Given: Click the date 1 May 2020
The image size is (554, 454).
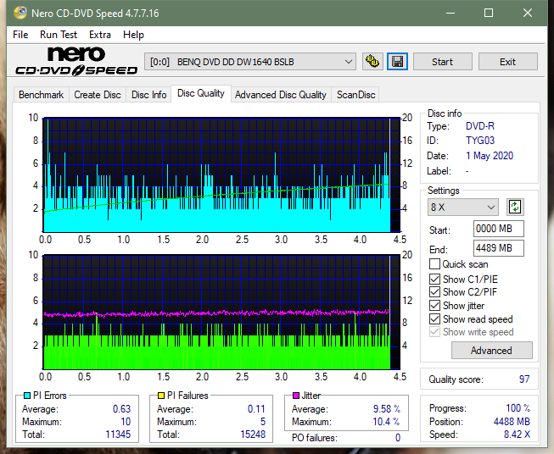Looking at the screenshot, I should (x=490, y=156).
